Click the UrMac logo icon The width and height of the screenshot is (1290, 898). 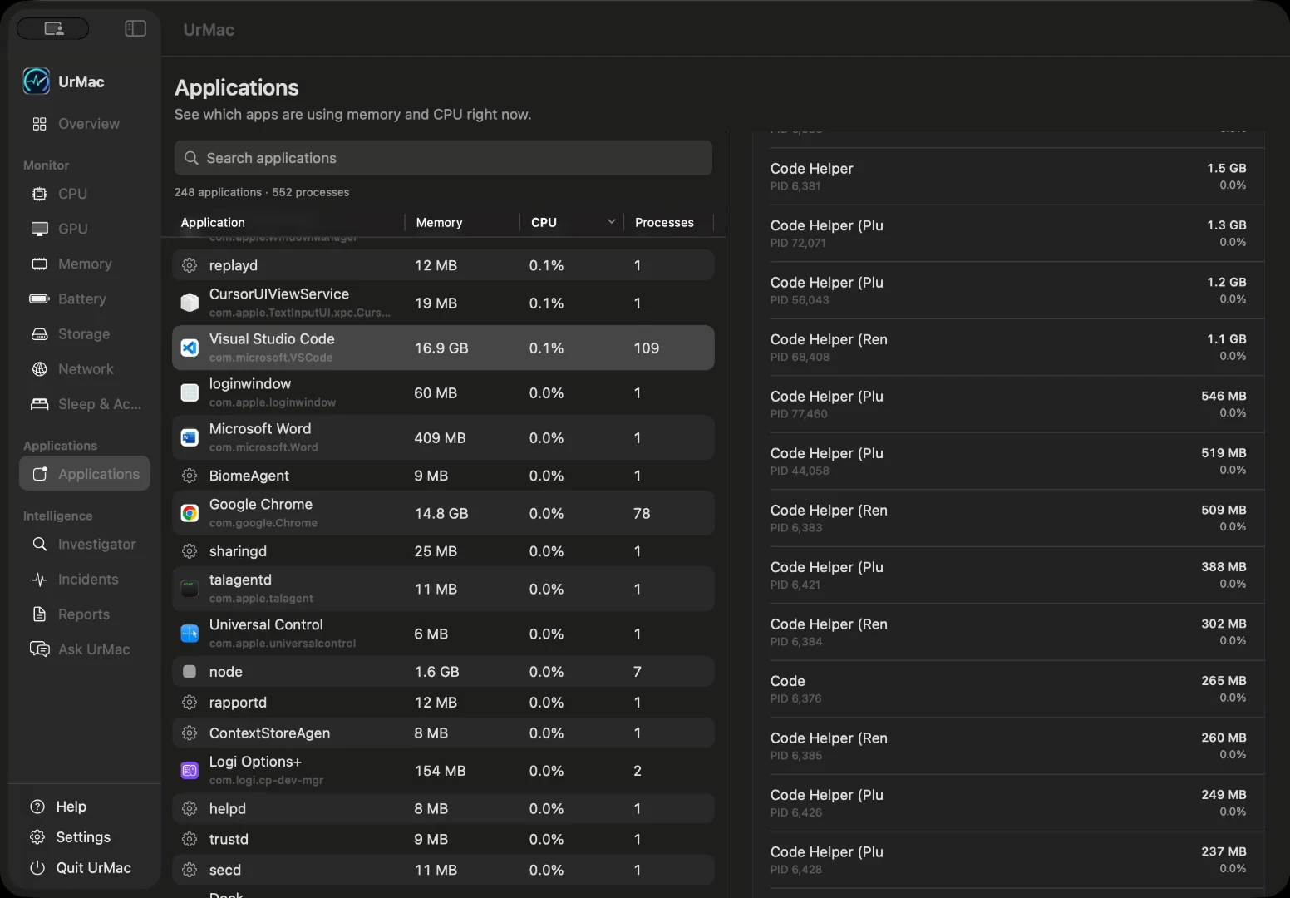coord(37,81)
